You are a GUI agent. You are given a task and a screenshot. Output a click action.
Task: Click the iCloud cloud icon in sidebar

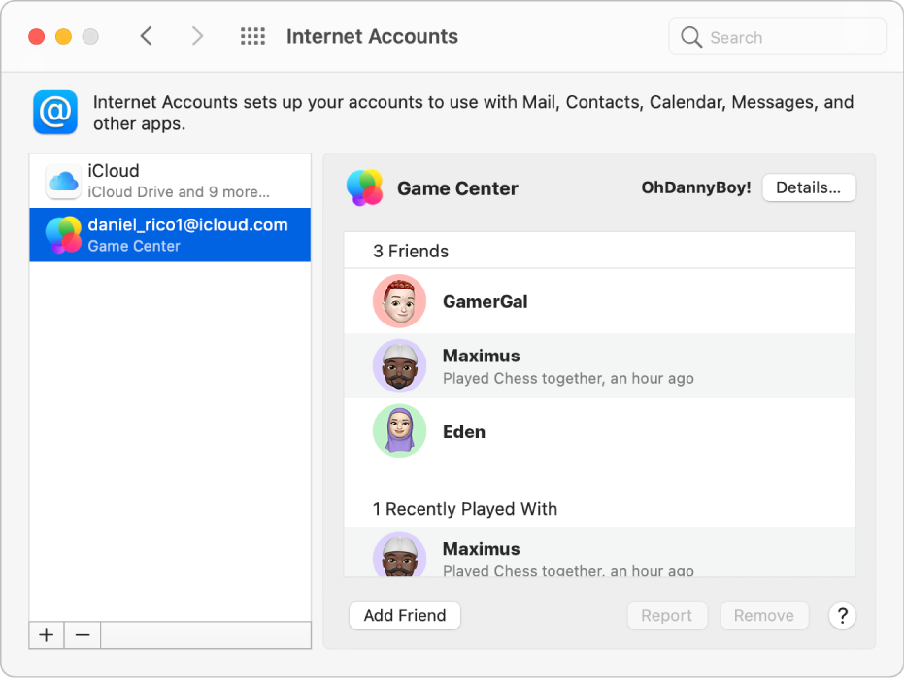pyautogui.click(x=62, y=181)
